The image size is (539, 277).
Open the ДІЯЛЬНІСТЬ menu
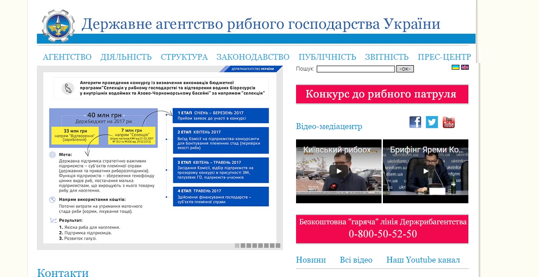point(126,57)
